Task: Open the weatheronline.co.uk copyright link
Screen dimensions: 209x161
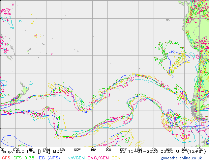Action: tap(181, 158)
